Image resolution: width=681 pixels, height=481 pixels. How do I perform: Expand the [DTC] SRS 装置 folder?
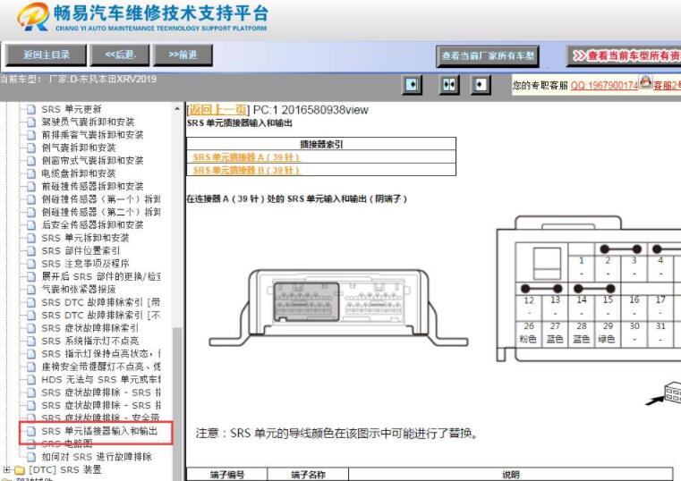click(x=6, y=469)
